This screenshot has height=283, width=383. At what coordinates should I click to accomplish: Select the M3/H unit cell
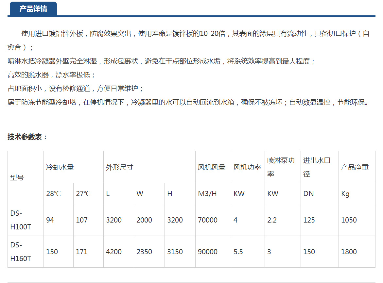tap(207, 193)
